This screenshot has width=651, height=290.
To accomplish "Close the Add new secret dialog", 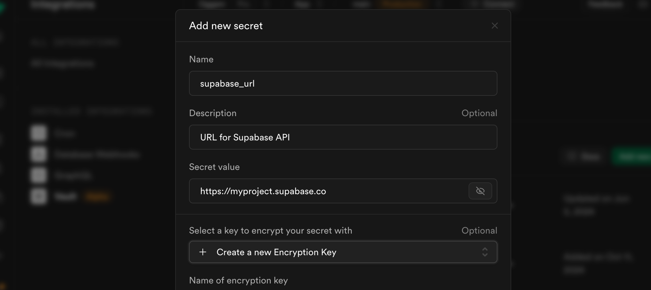I will coord(494,26).
